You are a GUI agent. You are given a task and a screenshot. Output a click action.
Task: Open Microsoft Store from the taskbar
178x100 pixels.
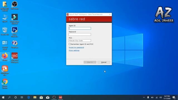click(41, 97)
